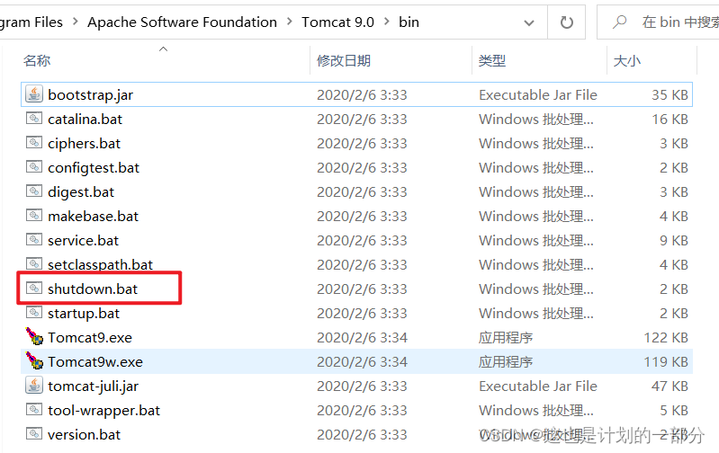719x453 pixels.
Task: Select file name version.bat
Action: [x=84, y=435]
